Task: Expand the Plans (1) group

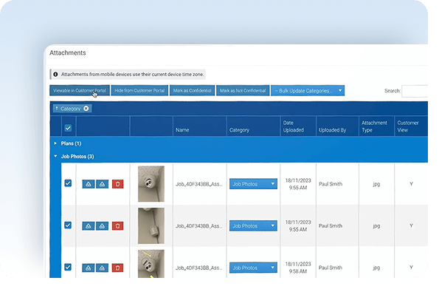Action: (x=55, y=143)
